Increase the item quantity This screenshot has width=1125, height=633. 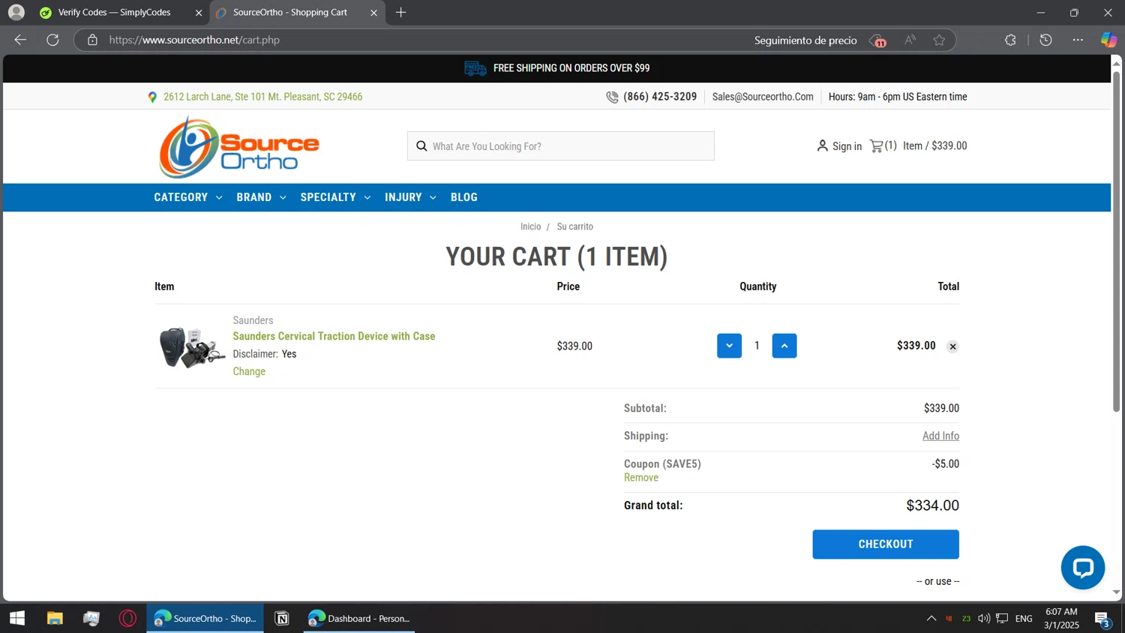784,346
